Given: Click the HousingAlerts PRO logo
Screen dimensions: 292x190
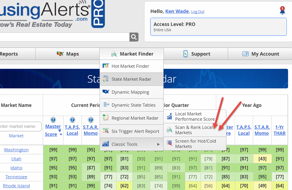Looking at the screenshot, I should [52, 14].
